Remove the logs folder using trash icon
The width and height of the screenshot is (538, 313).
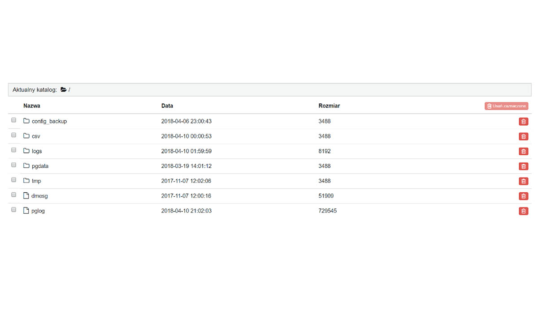click(x=523, y=152)
